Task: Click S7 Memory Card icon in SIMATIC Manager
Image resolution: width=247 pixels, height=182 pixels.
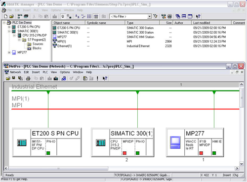Action: pos(26,16)
